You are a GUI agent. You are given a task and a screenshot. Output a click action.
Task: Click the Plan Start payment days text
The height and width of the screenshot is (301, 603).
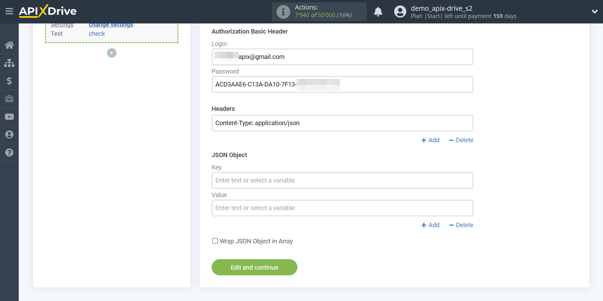463,16
